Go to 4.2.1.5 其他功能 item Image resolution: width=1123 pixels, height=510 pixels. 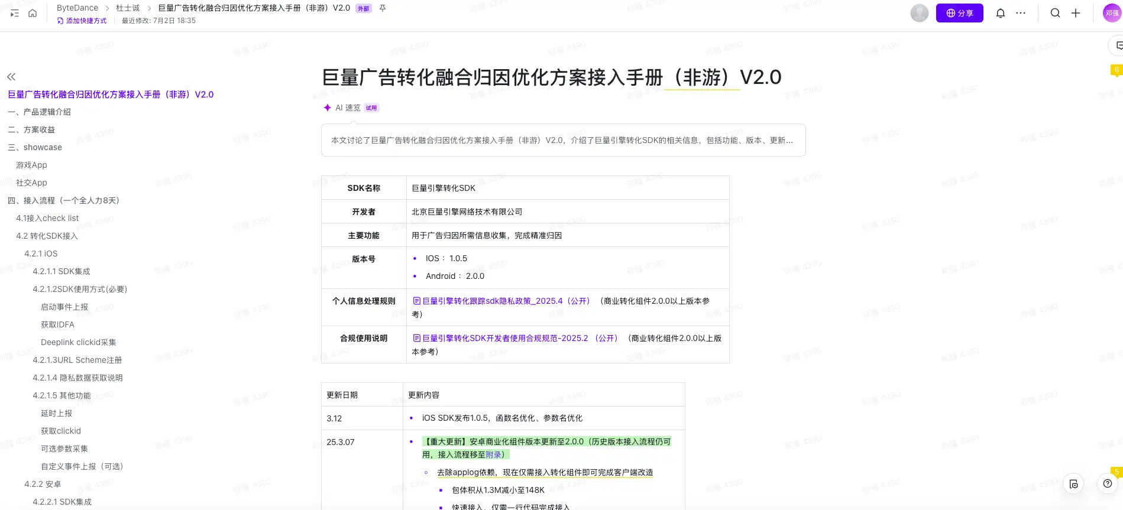(x=62, y=395)
